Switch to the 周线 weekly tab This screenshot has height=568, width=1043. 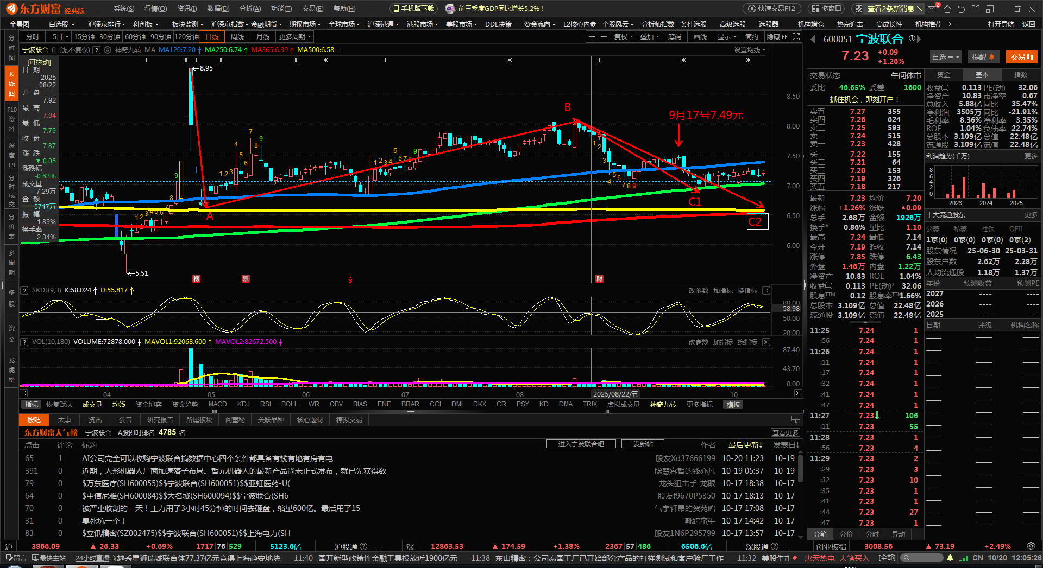pyautogui.click(x=237, y=37)
